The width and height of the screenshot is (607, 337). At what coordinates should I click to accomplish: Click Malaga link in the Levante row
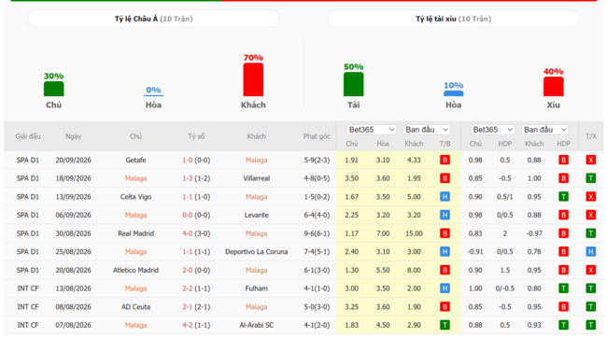pyautogui.click(x=135, y=215)
